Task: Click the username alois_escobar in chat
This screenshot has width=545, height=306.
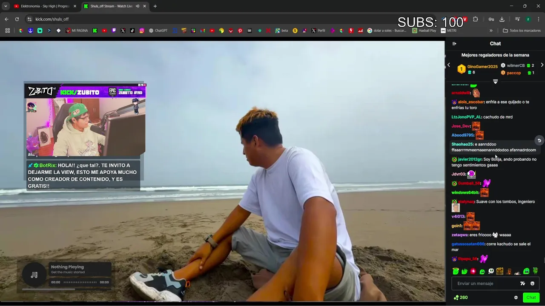Action: point(471,102)
